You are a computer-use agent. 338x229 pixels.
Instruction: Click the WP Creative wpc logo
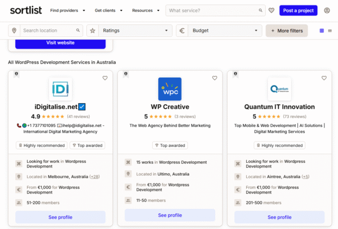click(170, 89)
